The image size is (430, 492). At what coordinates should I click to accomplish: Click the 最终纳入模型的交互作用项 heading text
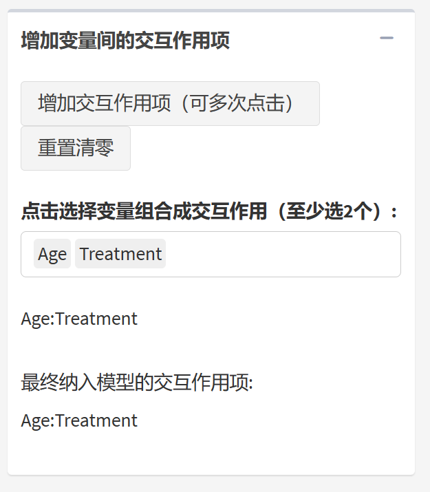(x=137, y=382)
